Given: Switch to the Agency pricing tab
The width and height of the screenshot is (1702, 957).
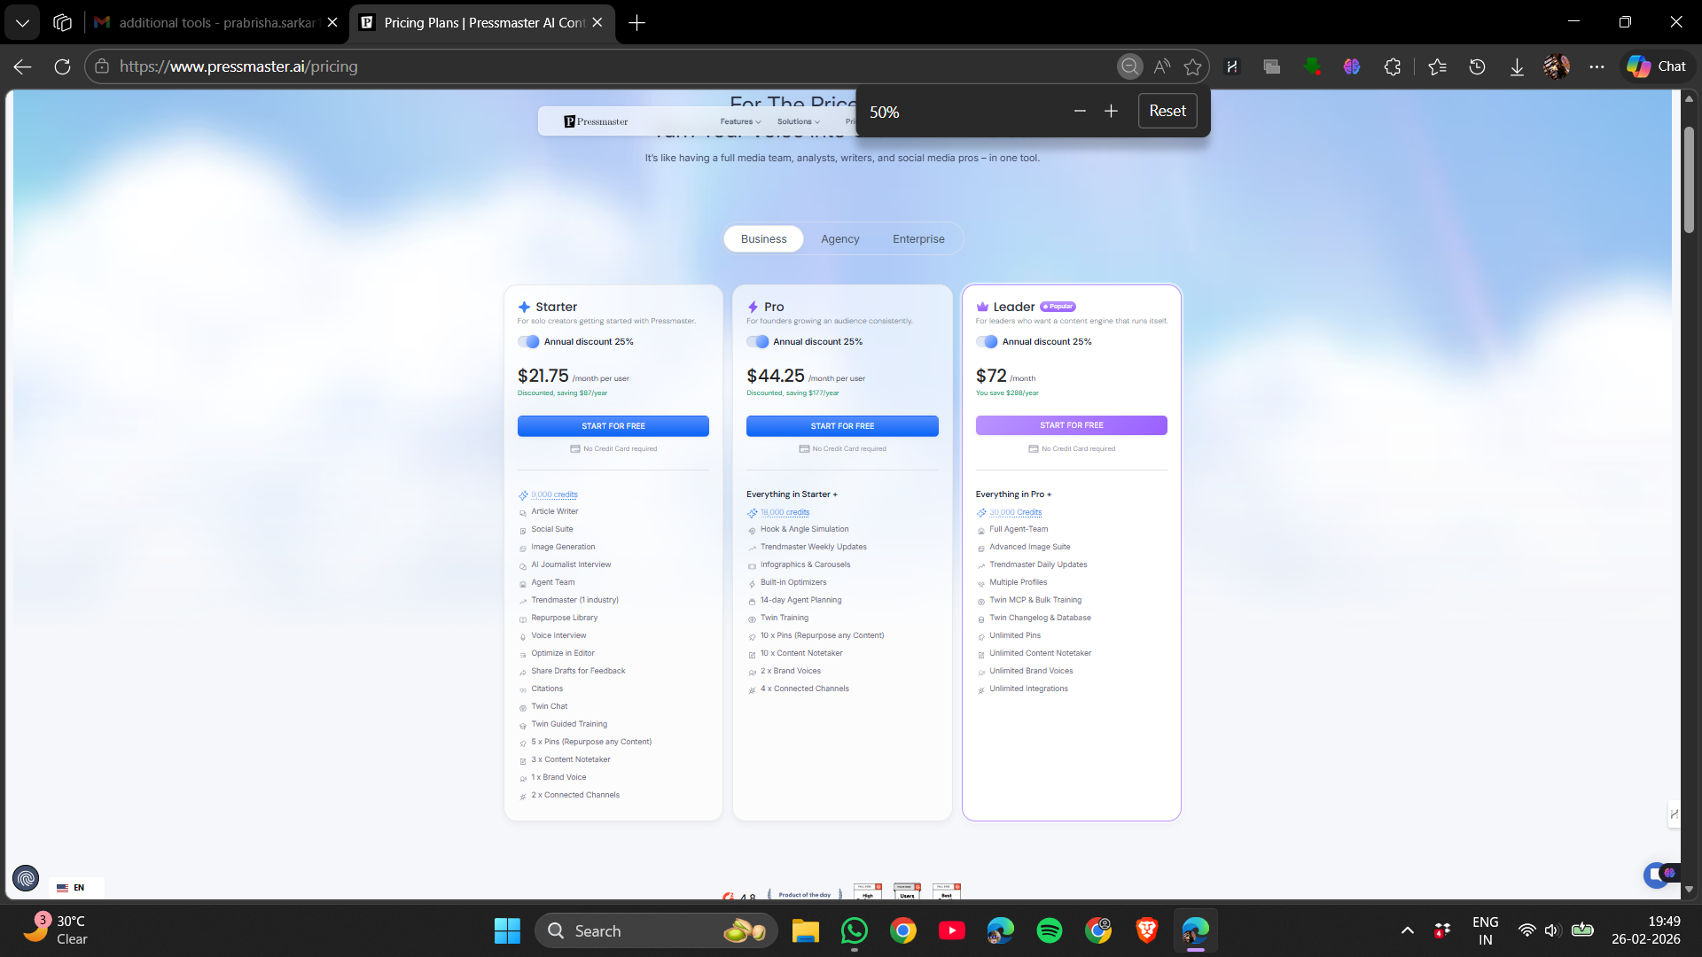Looking at the screenshot, I should click(839, 239).
